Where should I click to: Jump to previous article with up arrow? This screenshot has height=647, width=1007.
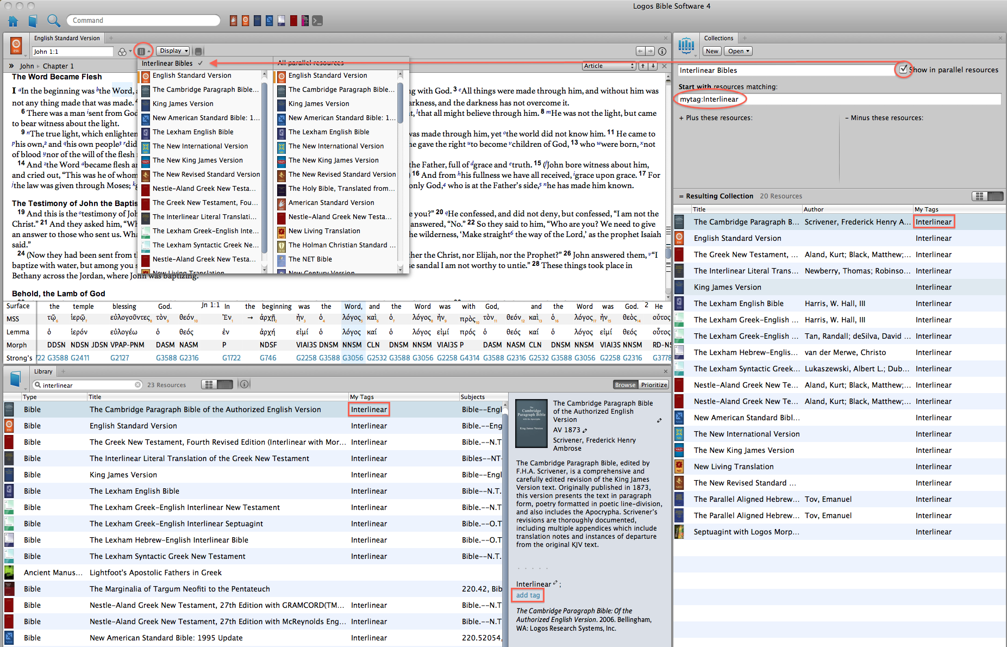[643, 66]
